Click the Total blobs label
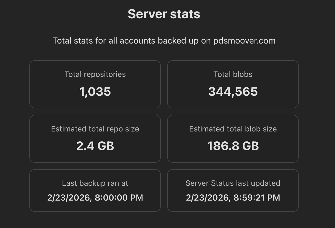 coord(233,74)
